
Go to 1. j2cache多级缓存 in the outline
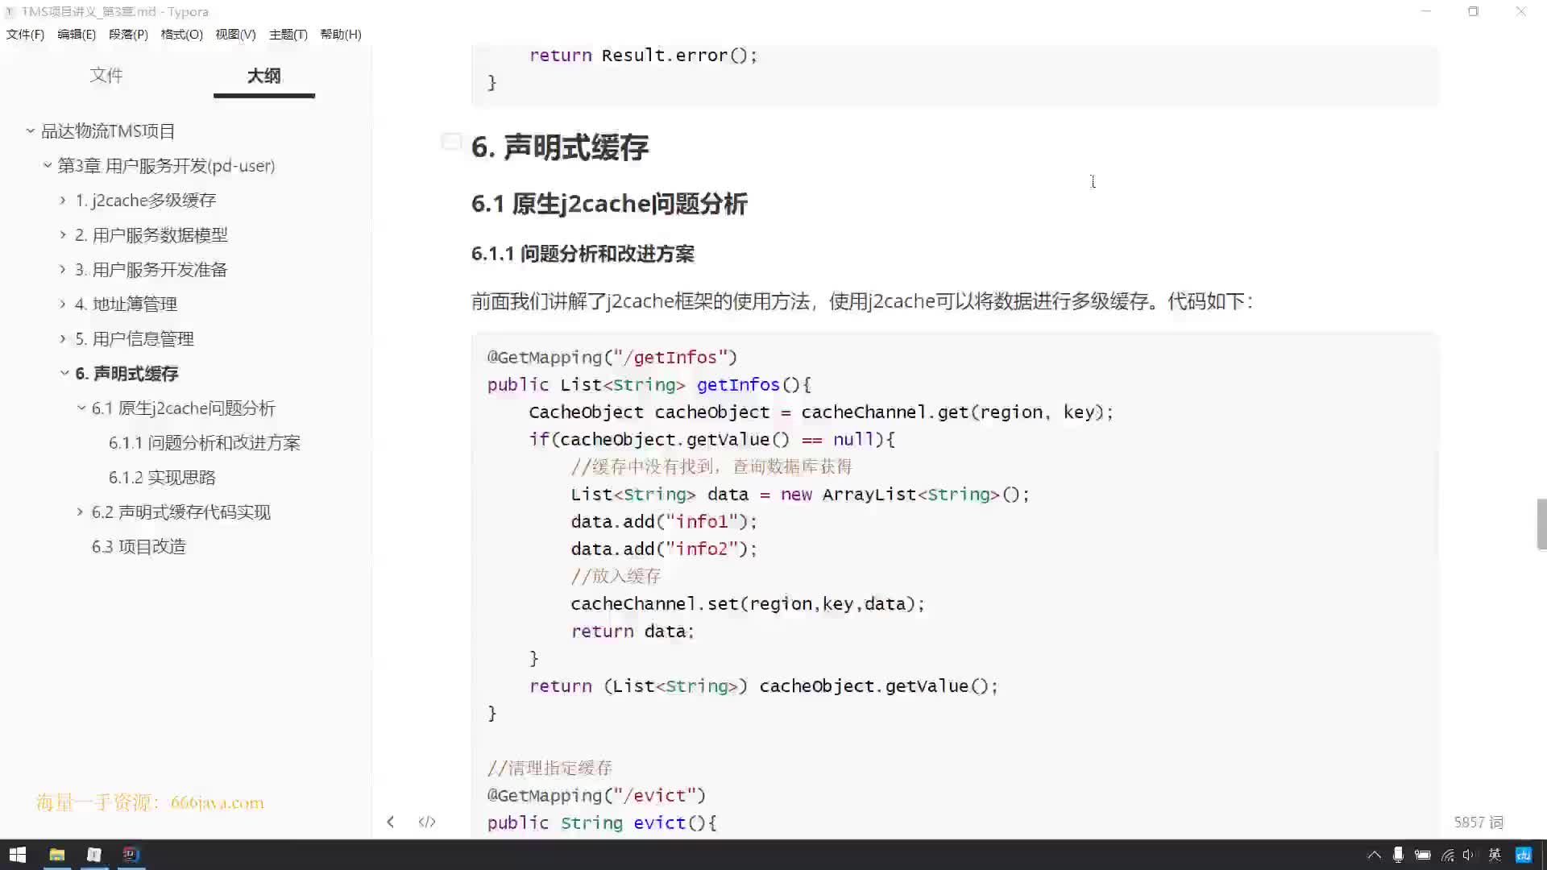[146, 200]
